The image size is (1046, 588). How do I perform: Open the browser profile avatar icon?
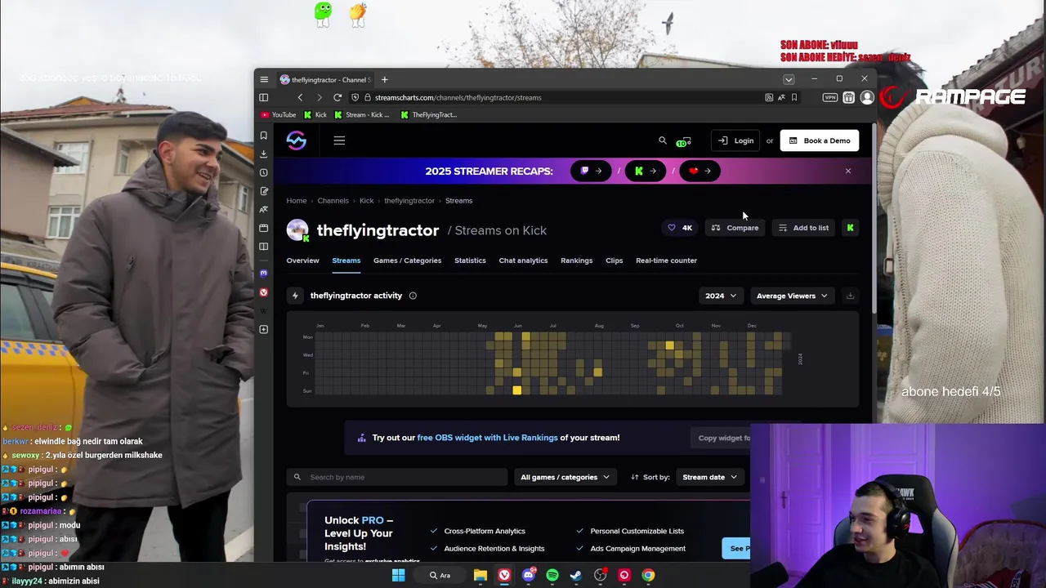(x=867, y=97)
